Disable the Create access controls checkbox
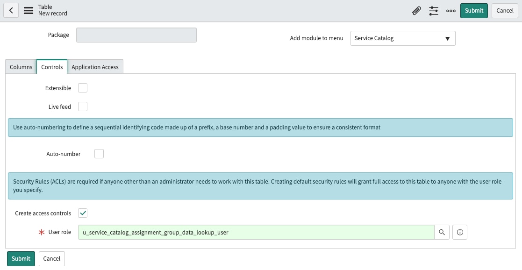This screenshot has height=270, width=522. coord(83,213)
